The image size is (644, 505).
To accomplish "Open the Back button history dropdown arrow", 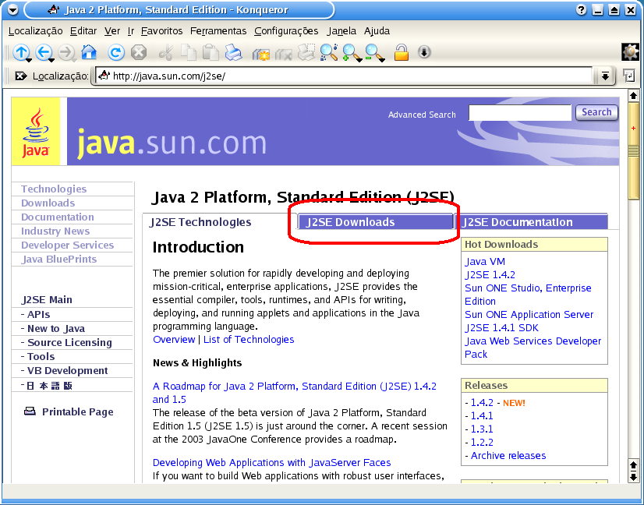I will coord(51,60).
